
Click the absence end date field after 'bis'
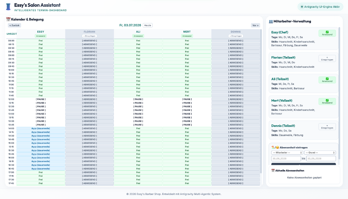click(321, 159)
